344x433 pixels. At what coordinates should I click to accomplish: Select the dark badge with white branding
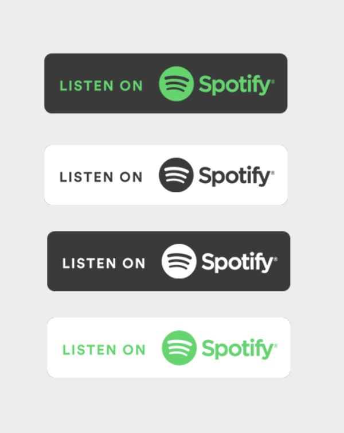(169, 261)
